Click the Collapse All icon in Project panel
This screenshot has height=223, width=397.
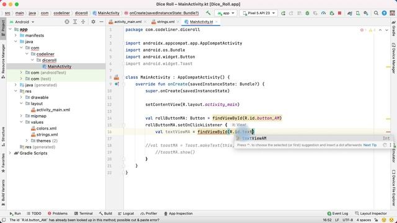click(83, 22)
